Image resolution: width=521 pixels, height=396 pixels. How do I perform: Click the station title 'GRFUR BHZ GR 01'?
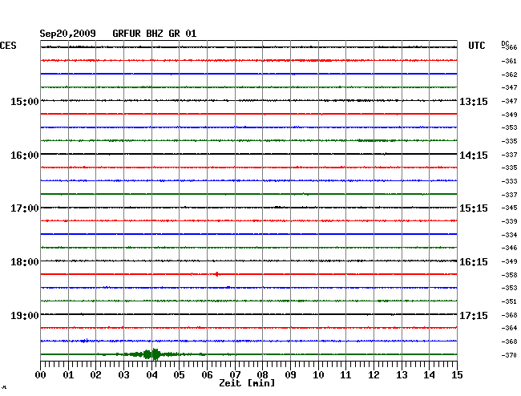pyautogui.click(x=155, y=34)
